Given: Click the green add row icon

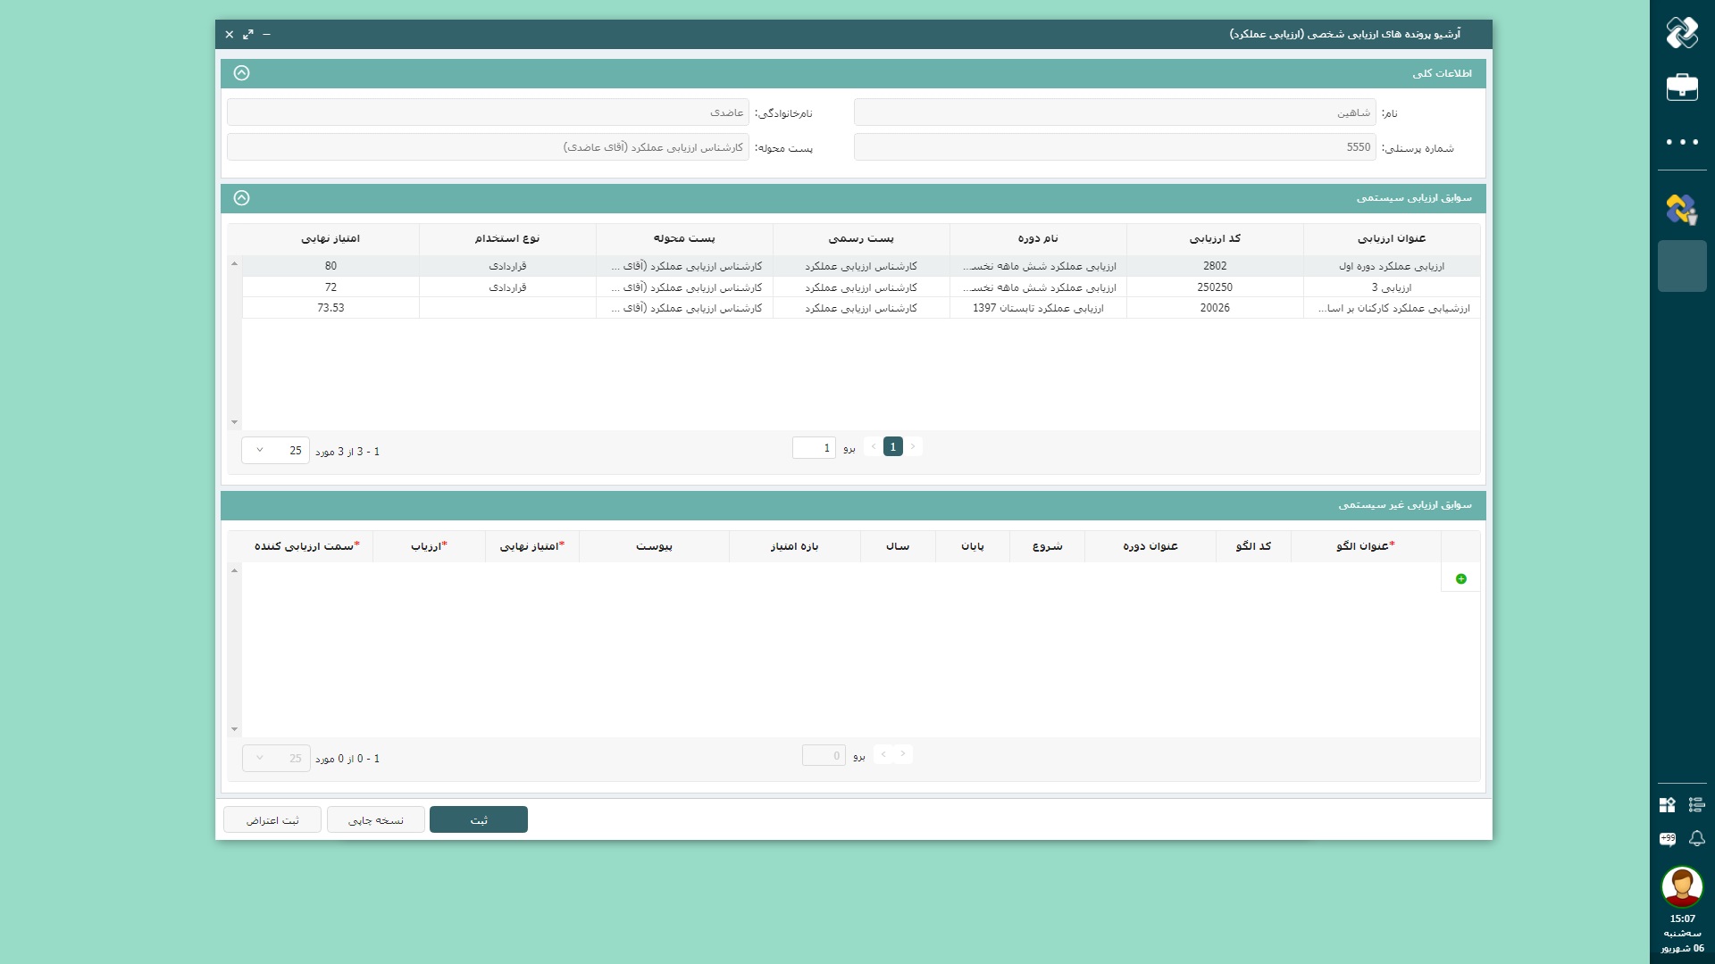Looking at the screenshot, I should tap(1460, 579).
